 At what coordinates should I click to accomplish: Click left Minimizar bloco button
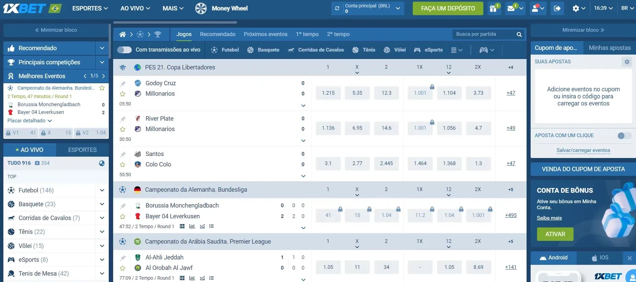pos(56,30)
